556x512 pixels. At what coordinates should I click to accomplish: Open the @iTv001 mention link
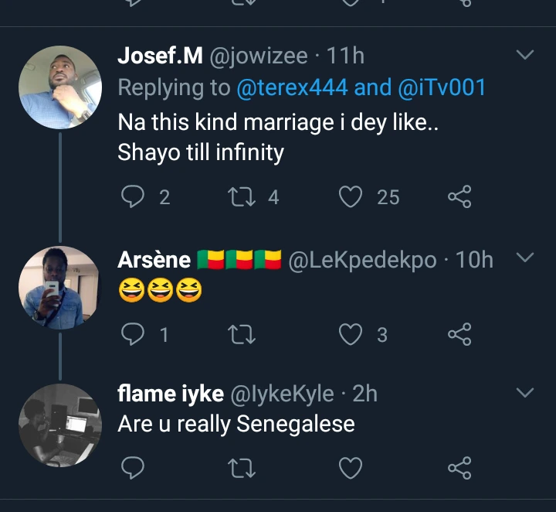(442, 87)
